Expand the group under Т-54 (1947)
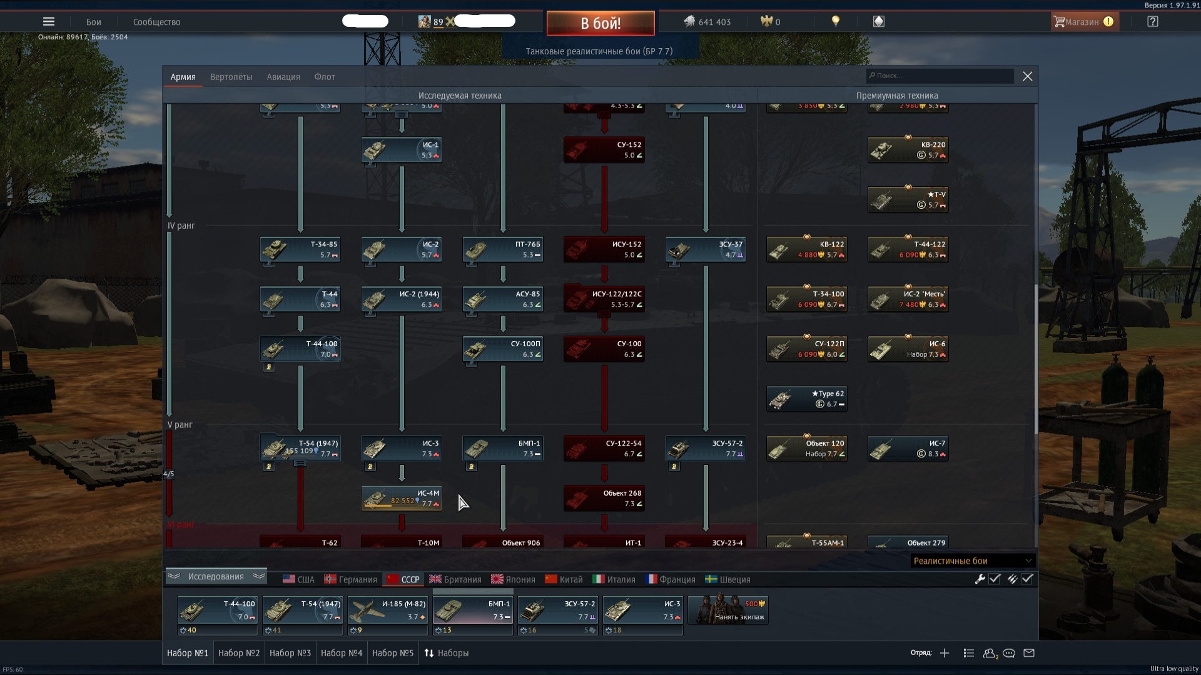 pyautogui.click(x=300, y=463)
